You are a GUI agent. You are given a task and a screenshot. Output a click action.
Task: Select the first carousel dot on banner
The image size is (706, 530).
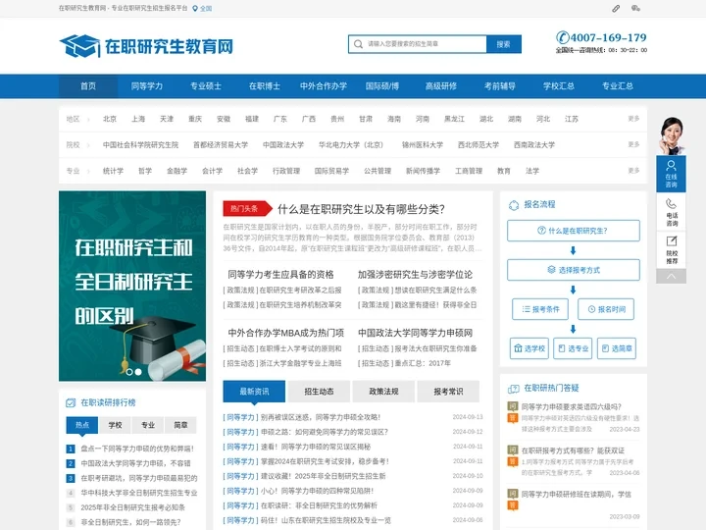click(x=129, y=372)
